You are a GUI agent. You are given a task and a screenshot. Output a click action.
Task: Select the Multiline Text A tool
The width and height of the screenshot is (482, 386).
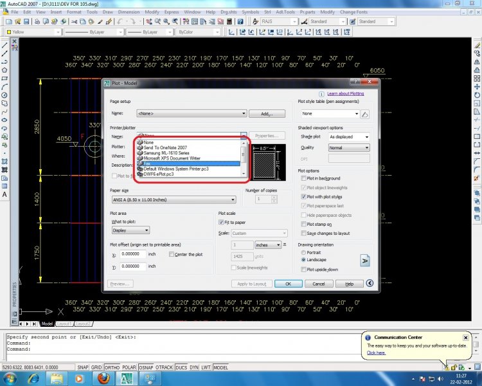coord(4,194)
